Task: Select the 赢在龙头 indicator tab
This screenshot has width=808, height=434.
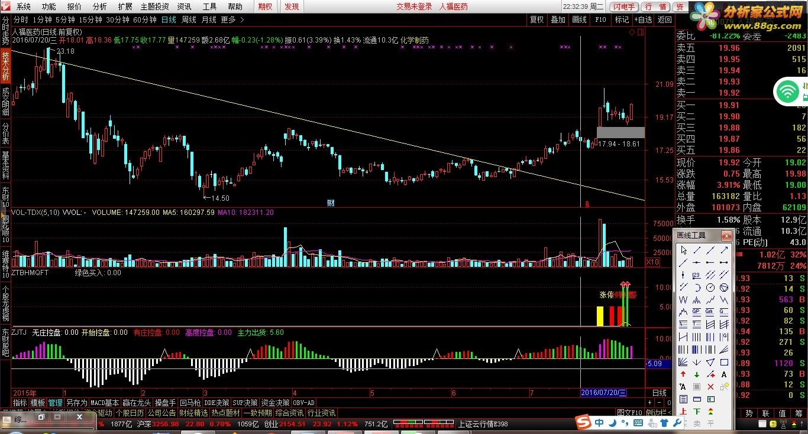Action: 137,403
